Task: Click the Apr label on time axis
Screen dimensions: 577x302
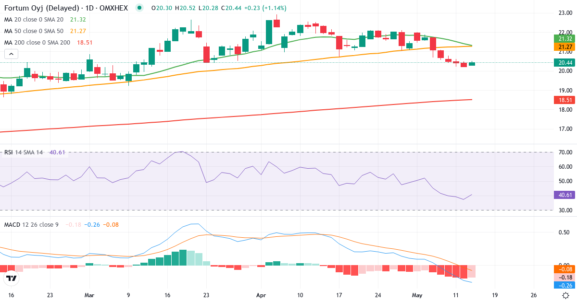Action: point(261,295)
